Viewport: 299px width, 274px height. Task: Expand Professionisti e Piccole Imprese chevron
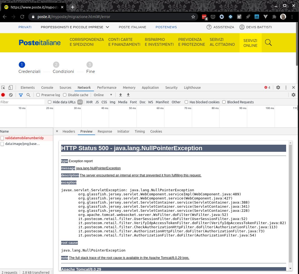[107, 27]
